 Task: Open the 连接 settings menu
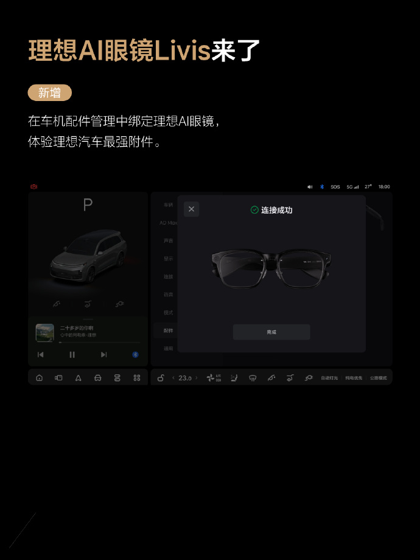(168, 276)
